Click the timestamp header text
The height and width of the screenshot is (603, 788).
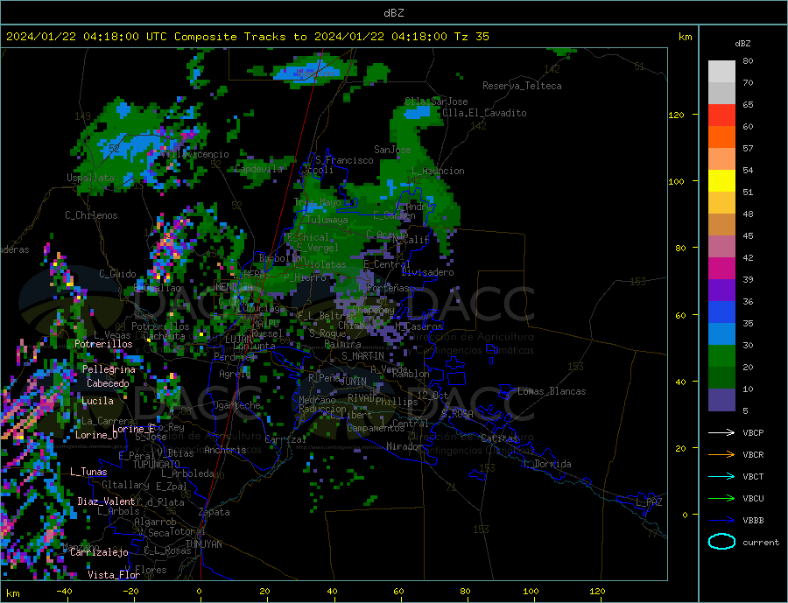247,37
